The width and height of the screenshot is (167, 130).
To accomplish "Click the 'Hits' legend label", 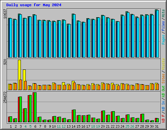I will [x=163, y=13].
